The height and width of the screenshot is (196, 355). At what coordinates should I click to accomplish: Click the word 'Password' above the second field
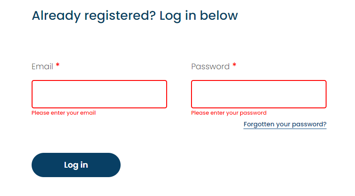(210, 67)
